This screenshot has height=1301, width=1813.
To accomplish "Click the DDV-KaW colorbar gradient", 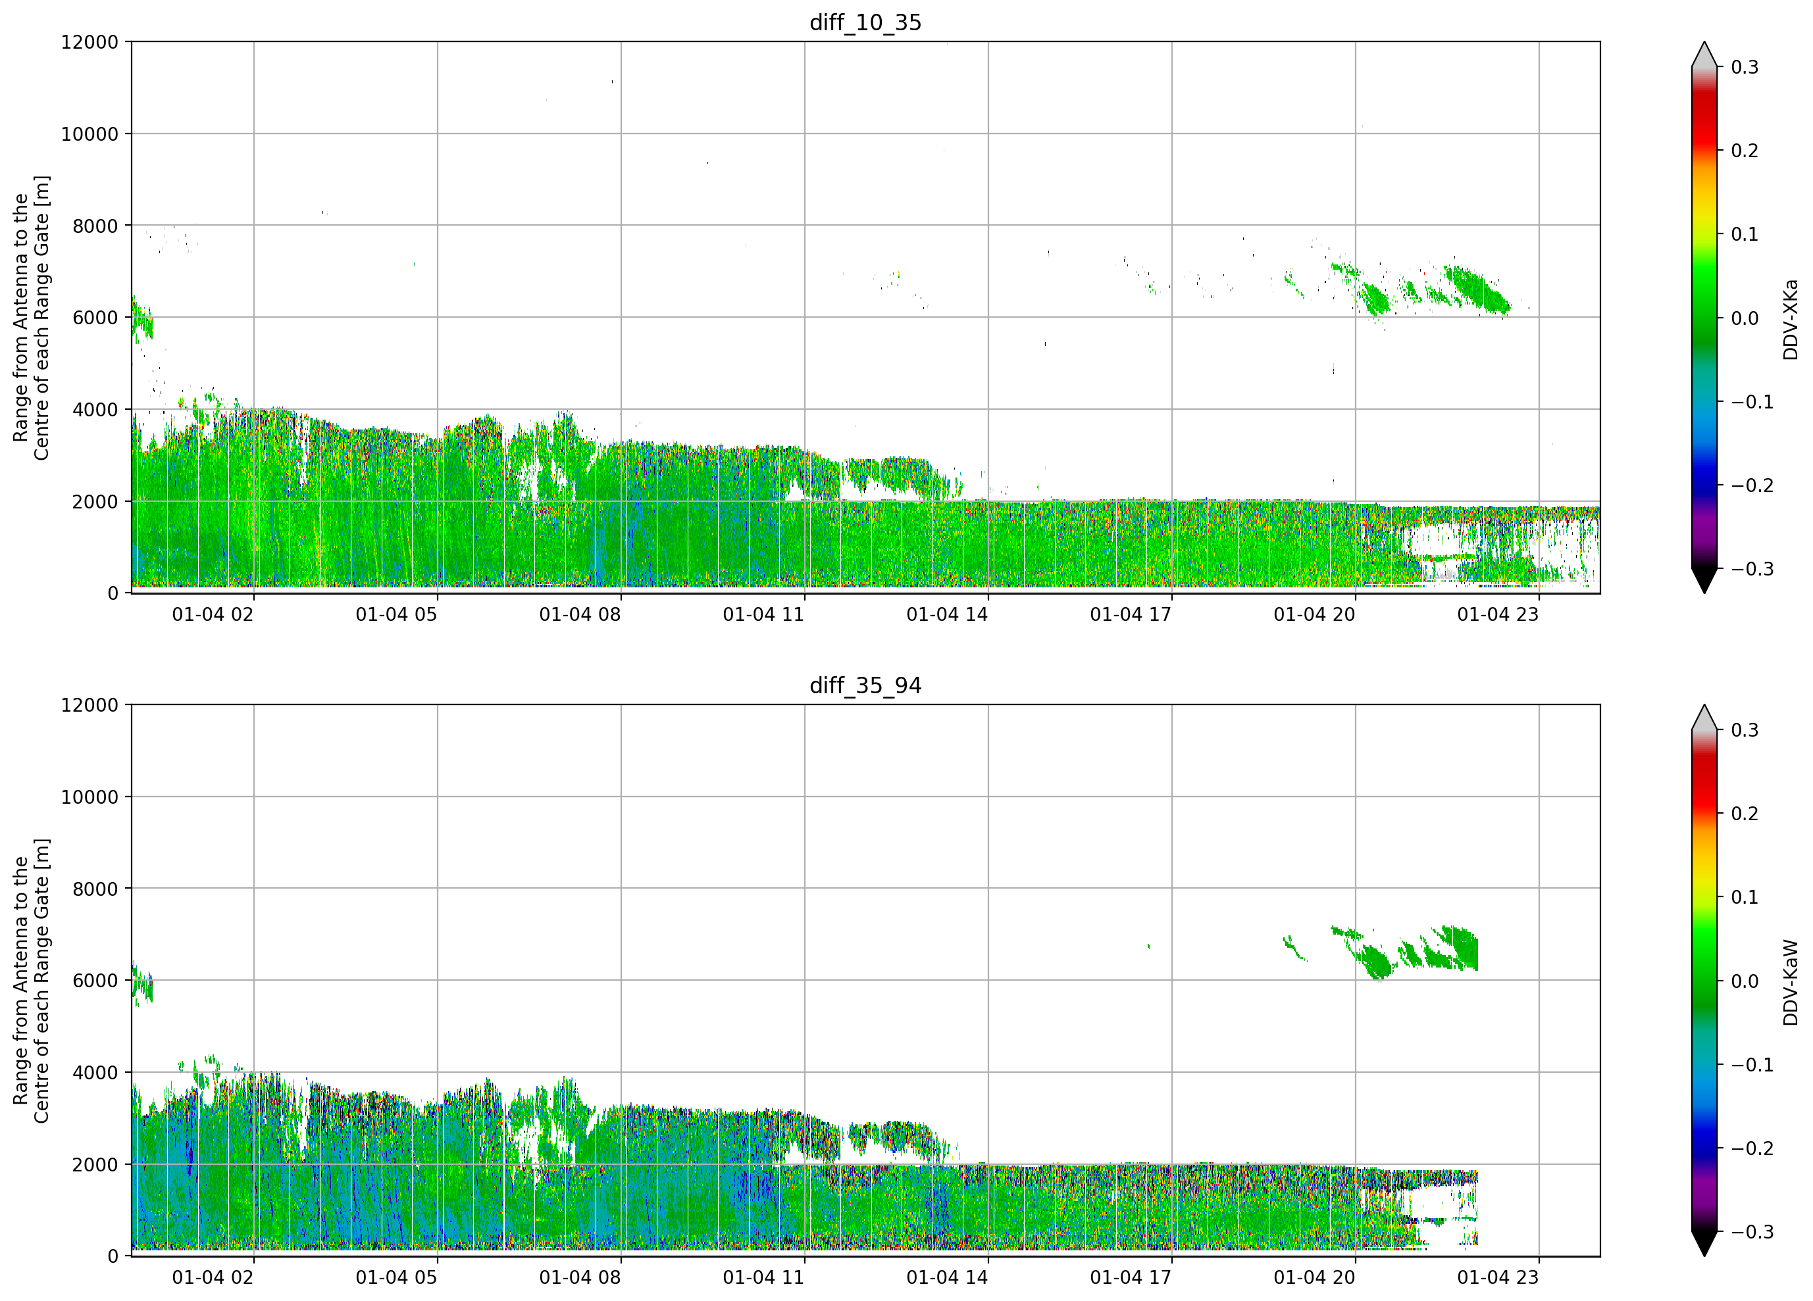I will [x=1704, y=981].
